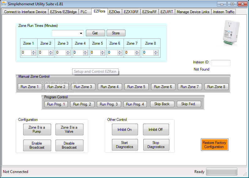Start Run Zone 7
249x178 pixels.
tap(190, 87)
